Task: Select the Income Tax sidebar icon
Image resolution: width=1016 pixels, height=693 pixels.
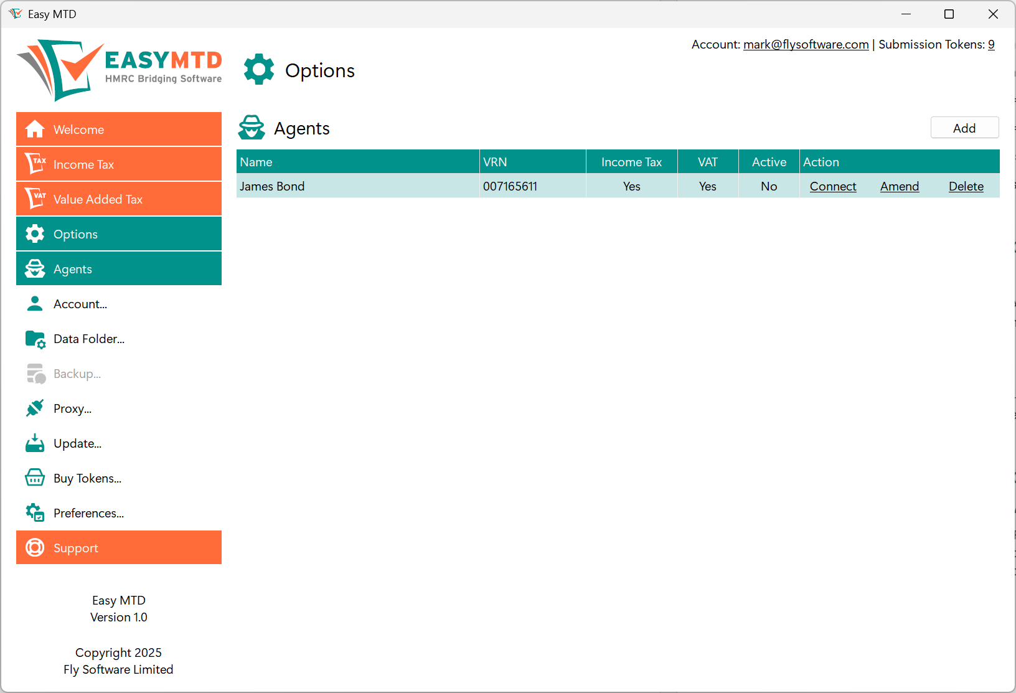Action: 35,163
